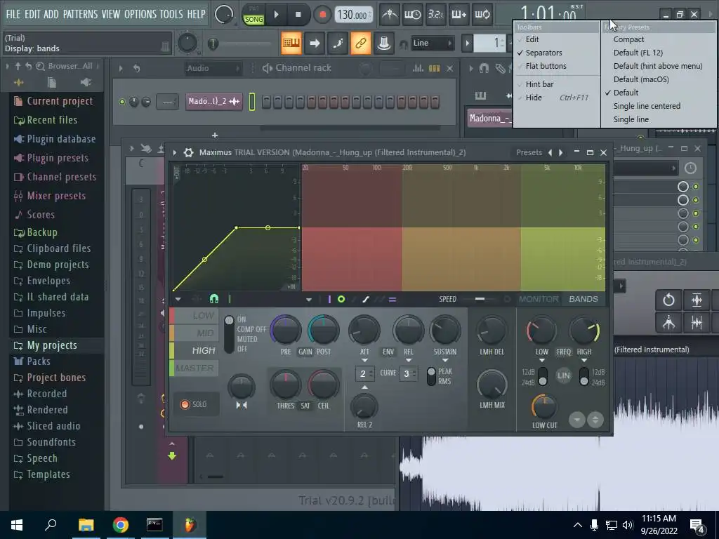Open Channel rack Audio filter dropdown

(213, 68)
